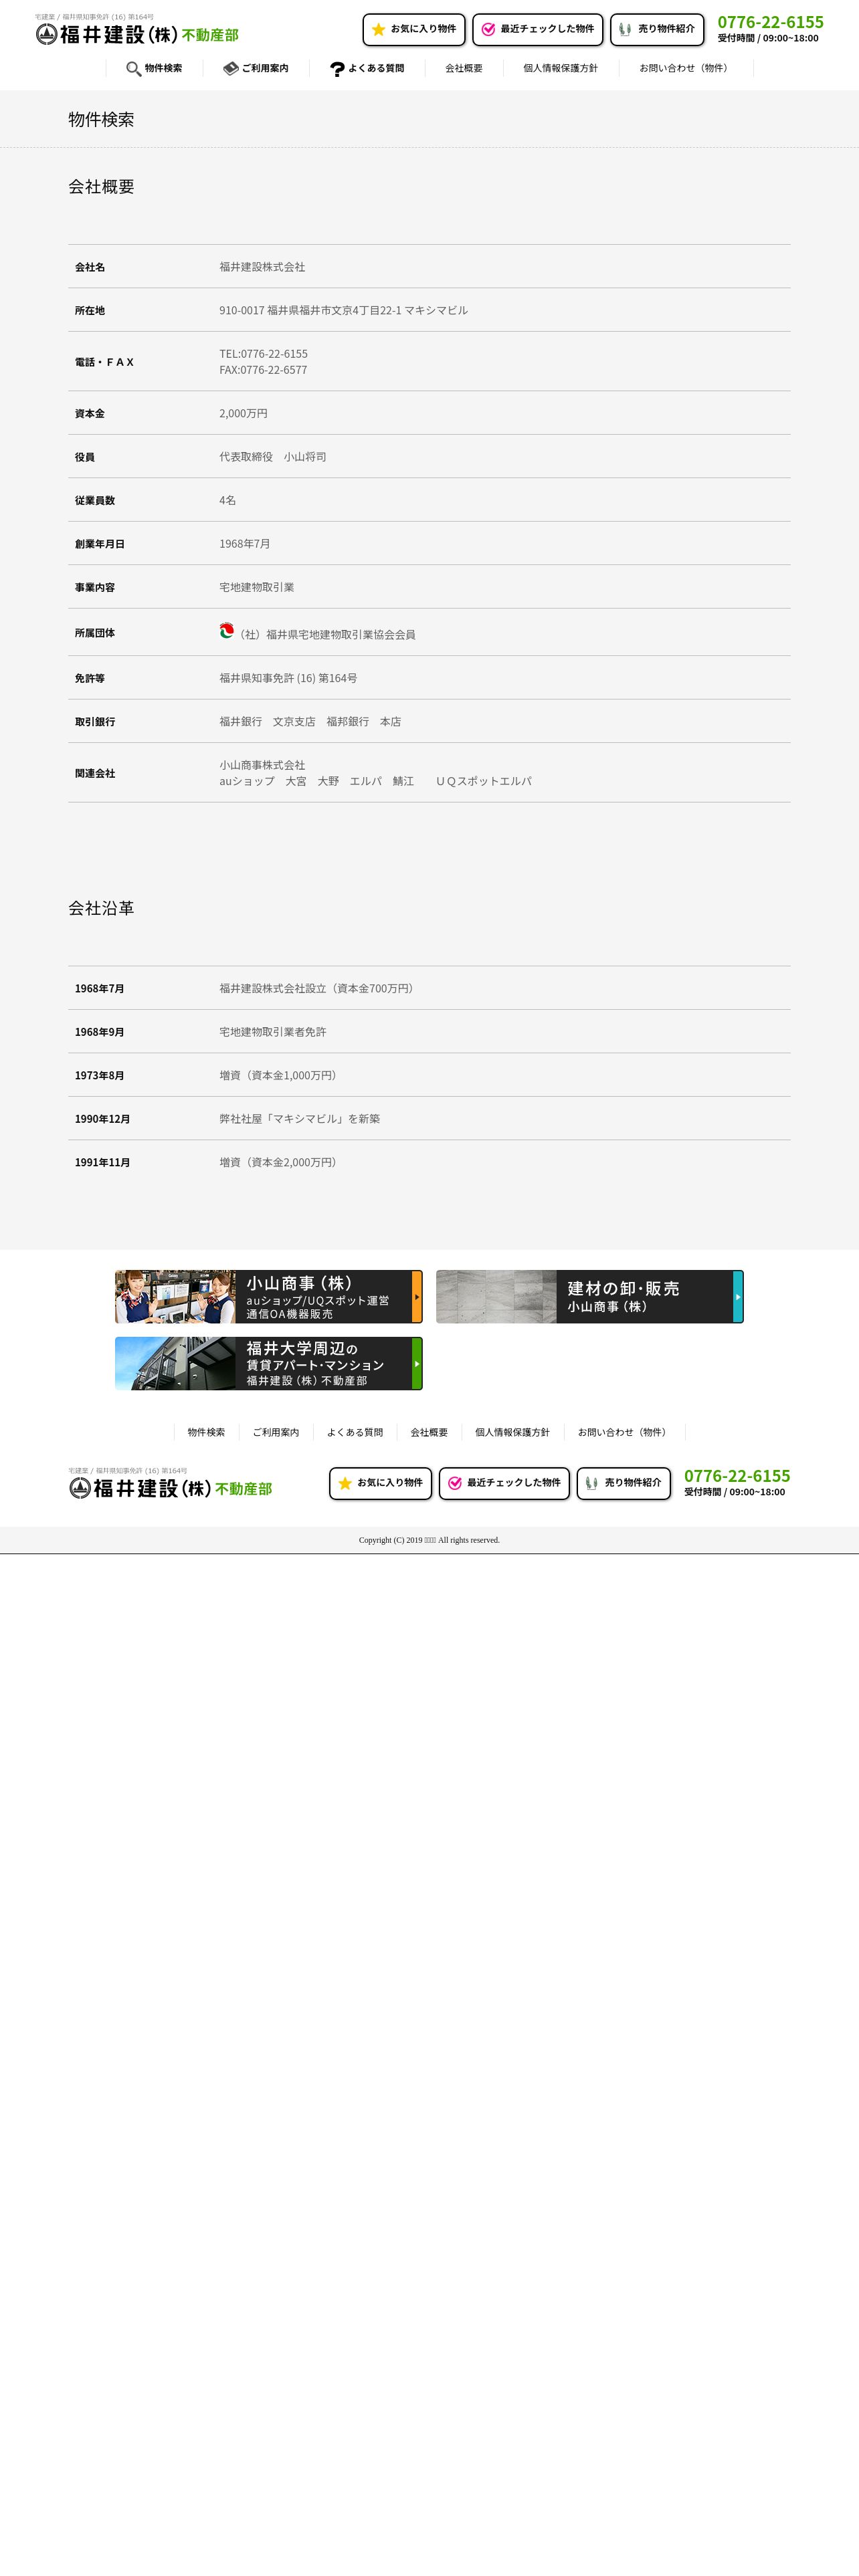This screenshot has width=859, height=2576.
Task: Click checkmark icon on footer 最近チェックした物件
Action: [455, 1483]
